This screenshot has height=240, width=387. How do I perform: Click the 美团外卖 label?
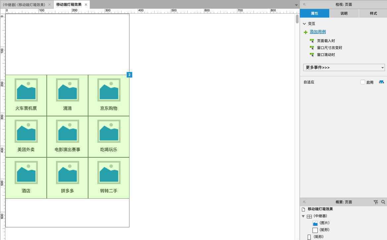pyautogui.click(x=26, y=149)
